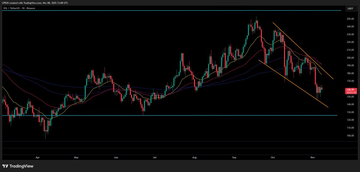Click the 200.00 price axis label
This screenshot has height=172, width=360.
[x=350, y=58]
